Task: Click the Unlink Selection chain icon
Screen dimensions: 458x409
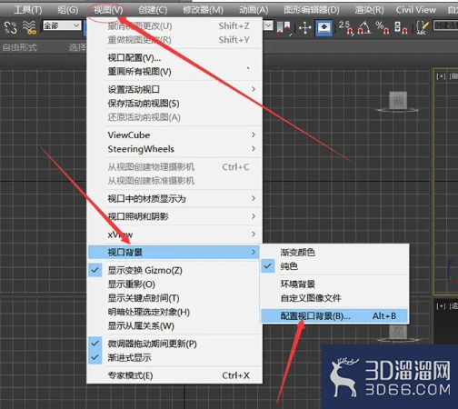Action: 11,27
